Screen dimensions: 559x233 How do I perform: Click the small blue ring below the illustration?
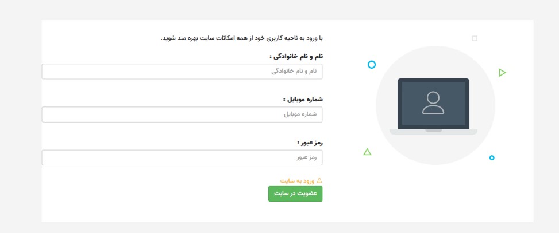(x=492, y=157)
